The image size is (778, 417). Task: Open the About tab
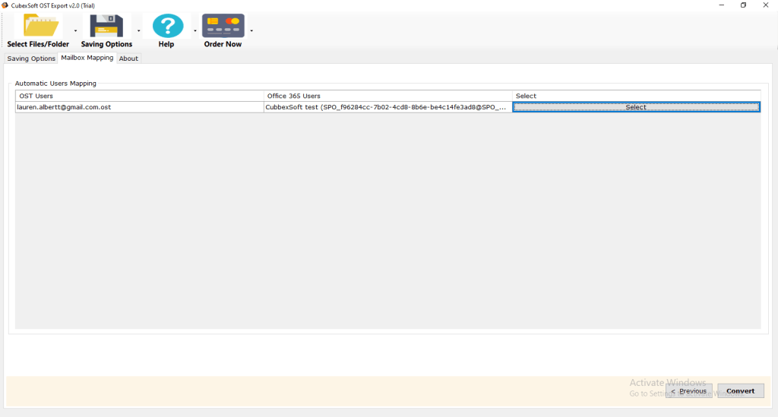pyautogui.click(x=128, y=58)
